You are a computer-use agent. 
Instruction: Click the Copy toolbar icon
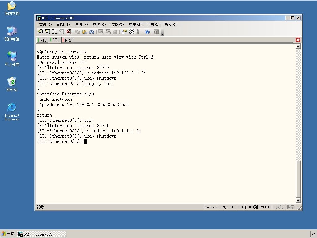[77, 32]
